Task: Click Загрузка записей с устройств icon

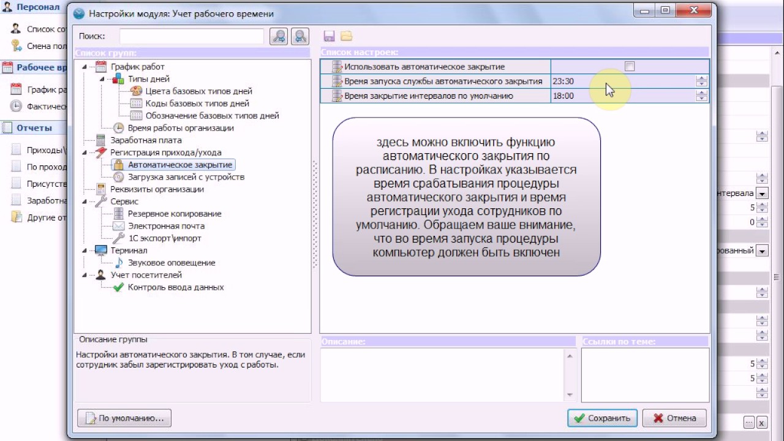Action: (119, 177)
